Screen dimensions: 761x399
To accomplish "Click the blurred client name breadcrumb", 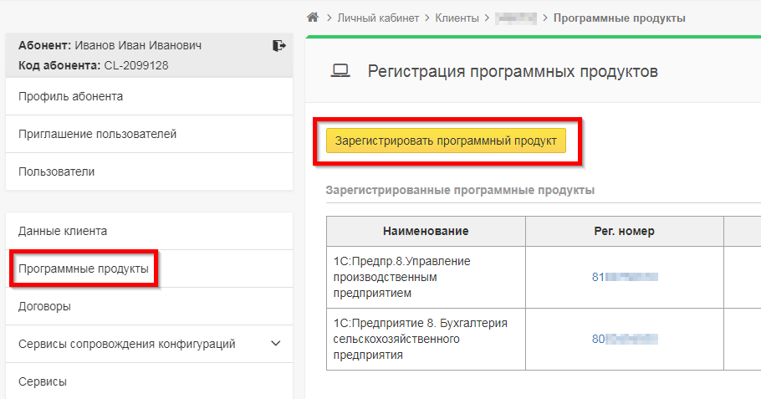I will click(x=515, y=18).
